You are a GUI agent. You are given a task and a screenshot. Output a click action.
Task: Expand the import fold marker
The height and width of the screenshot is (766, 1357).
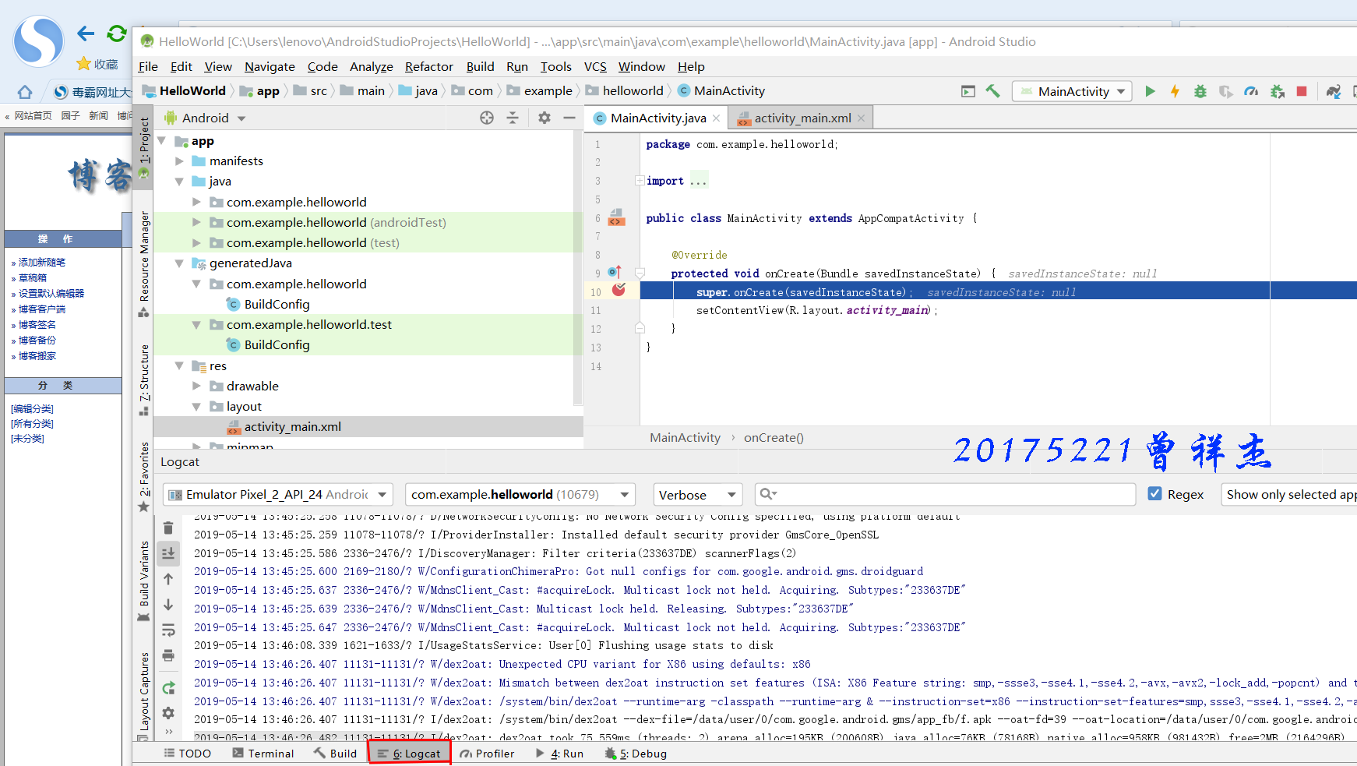coord(640,181)
